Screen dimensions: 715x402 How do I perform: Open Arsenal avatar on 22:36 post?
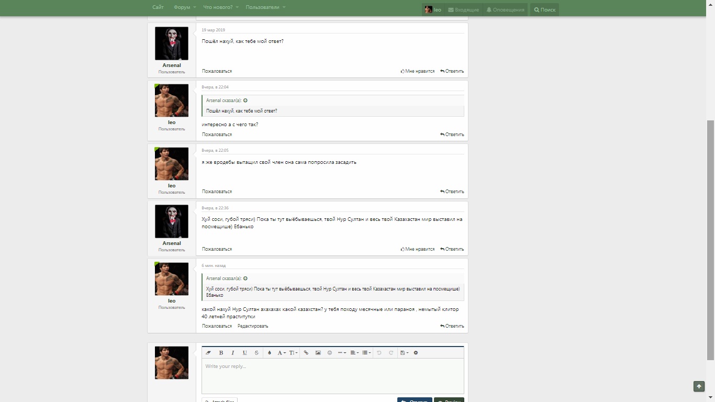pyautogui.click(x=172, y=221)
